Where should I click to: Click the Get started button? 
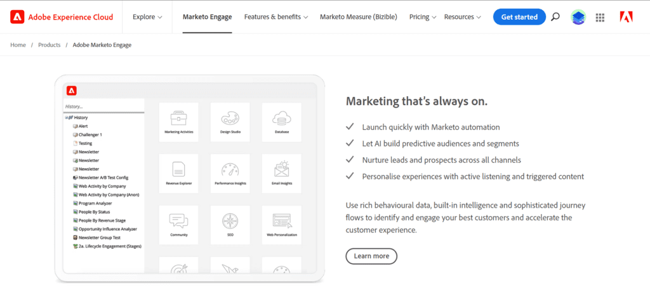pyautogui.click(x=519, y=17)
